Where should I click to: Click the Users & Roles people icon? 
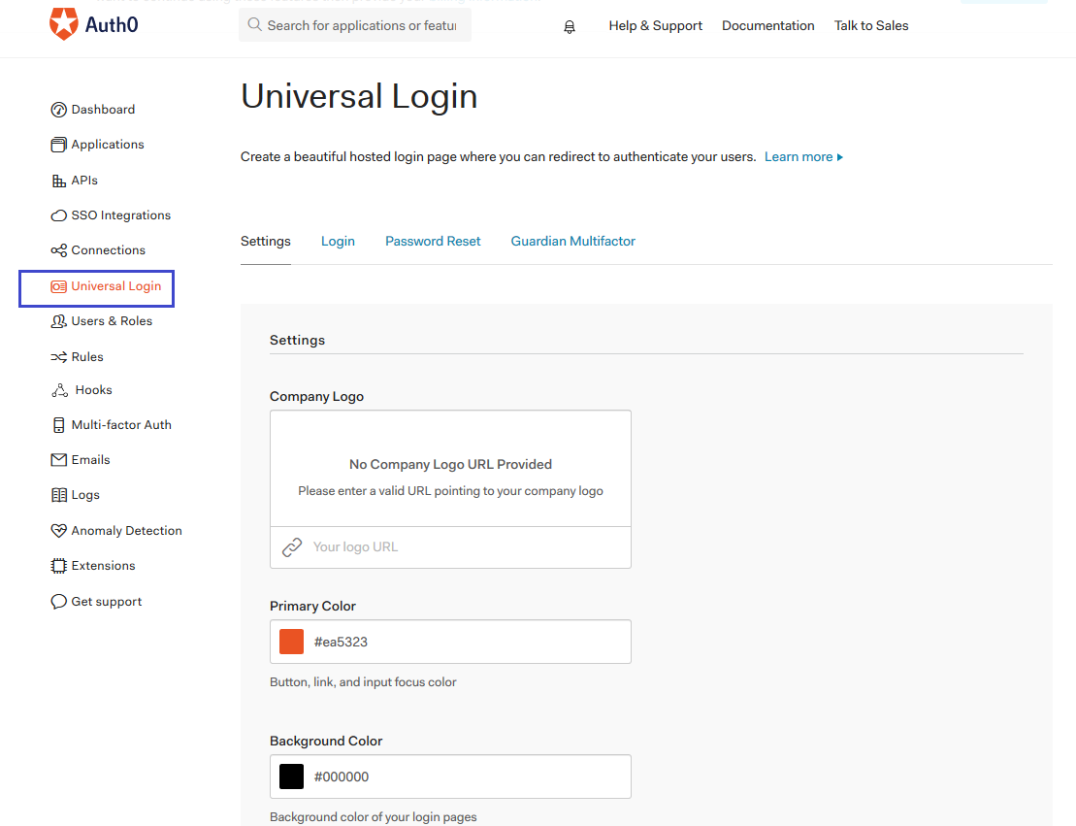[x=59, y=321]
